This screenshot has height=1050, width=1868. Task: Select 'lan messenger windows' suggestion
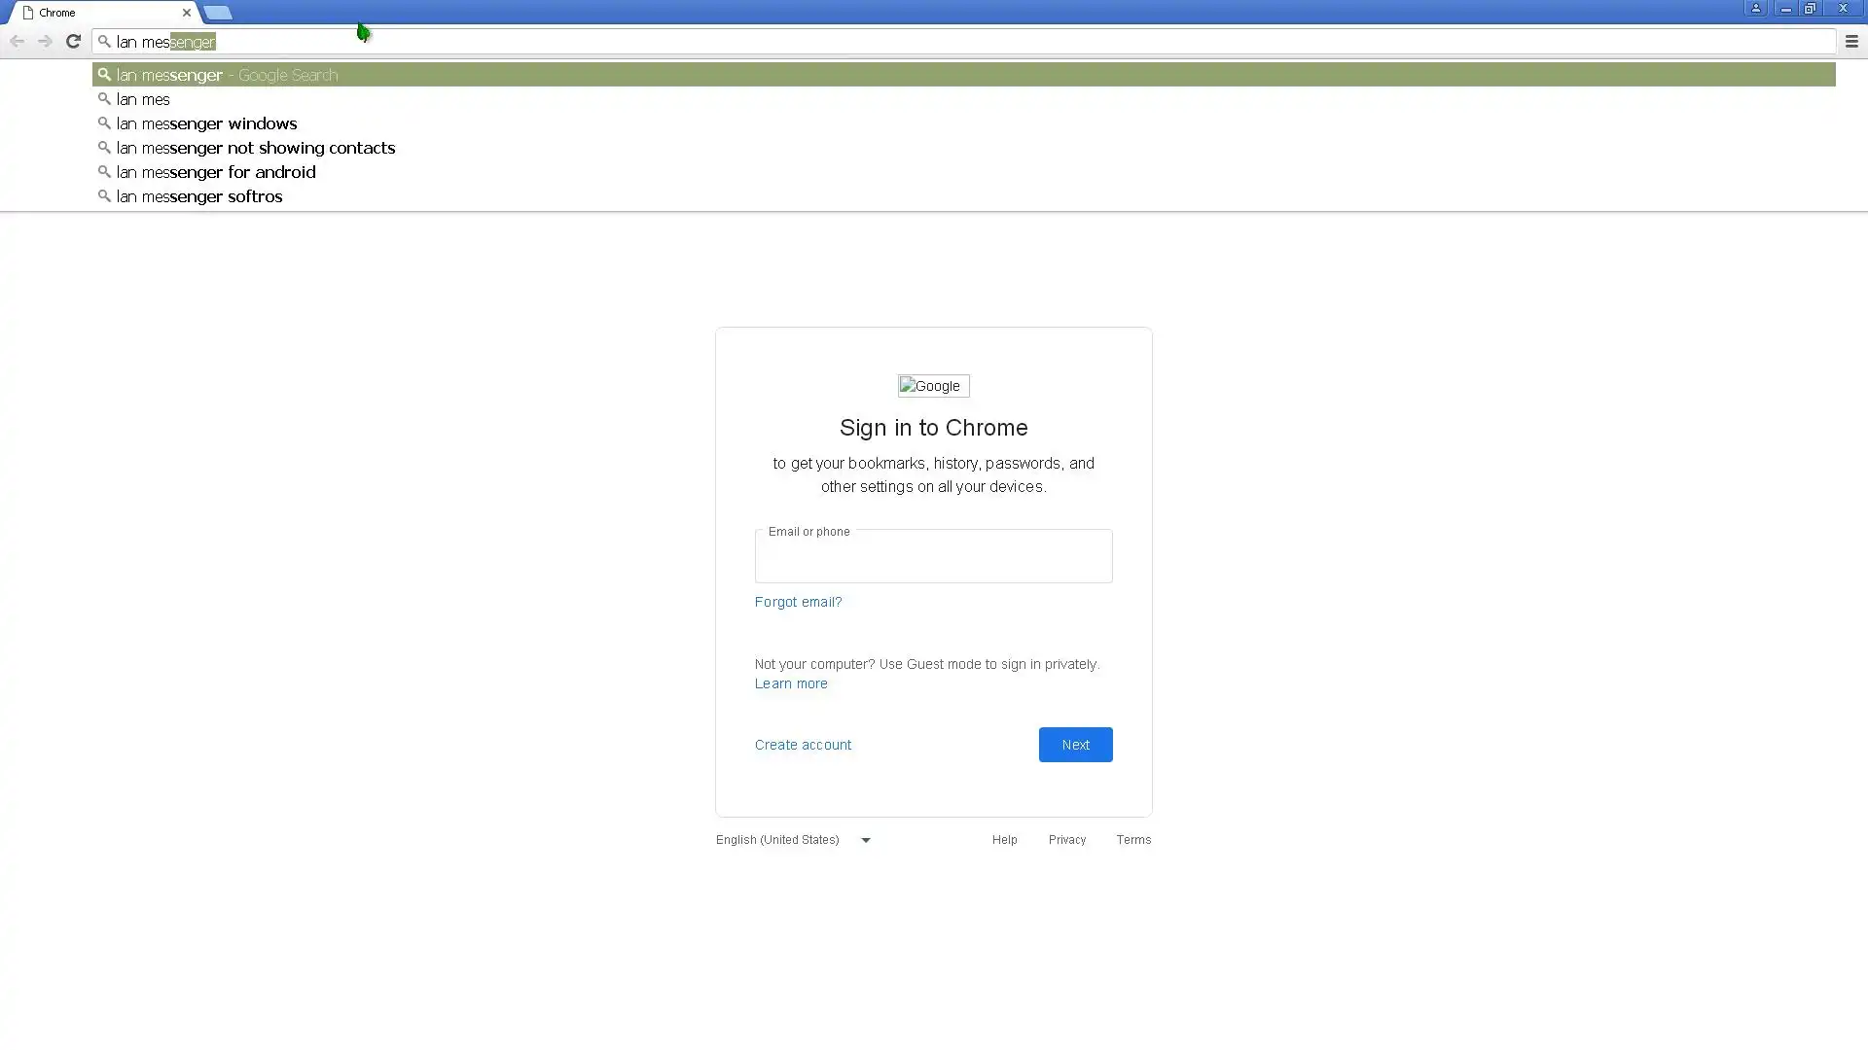[206, 123]
